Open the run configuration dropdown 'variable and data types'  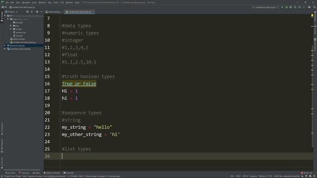(265, 7)
